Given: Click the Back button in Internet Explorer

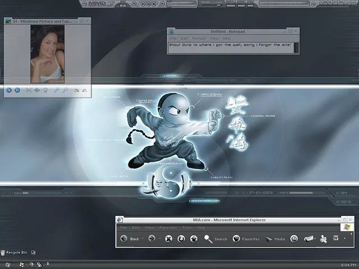Looking at the screenshot, I should (x=124, y=239).
